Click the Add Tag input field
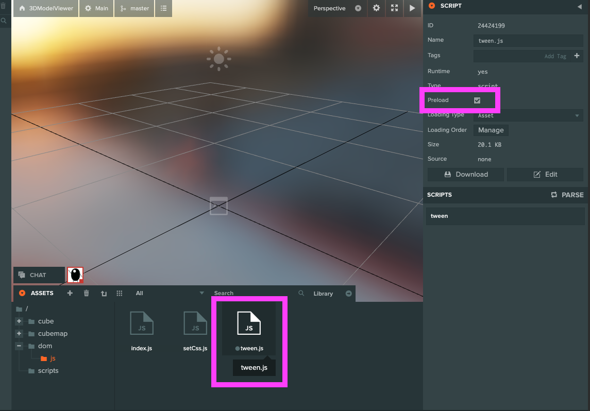The width and height of the screenshot is (590, 411). coord(522,56)
